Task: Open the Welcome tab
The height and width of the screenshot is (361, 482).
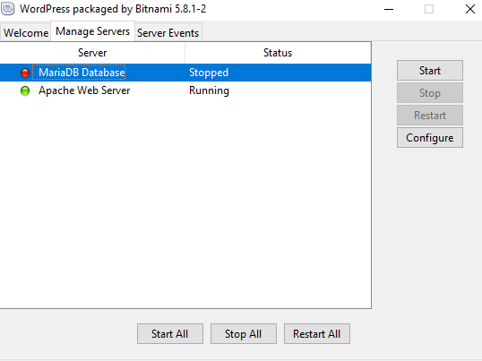Action: pyautogui.click(x=26, y=32)
